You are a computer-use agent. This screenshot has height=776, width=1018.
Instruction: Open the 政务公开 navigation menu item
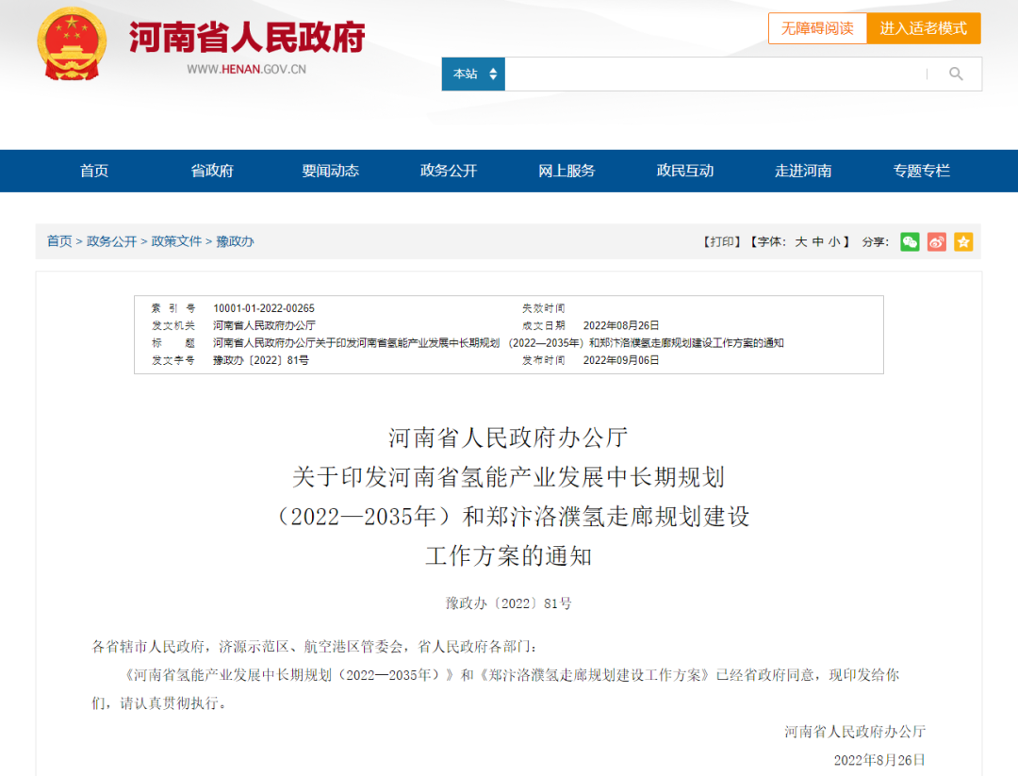[x=449, y=171]
